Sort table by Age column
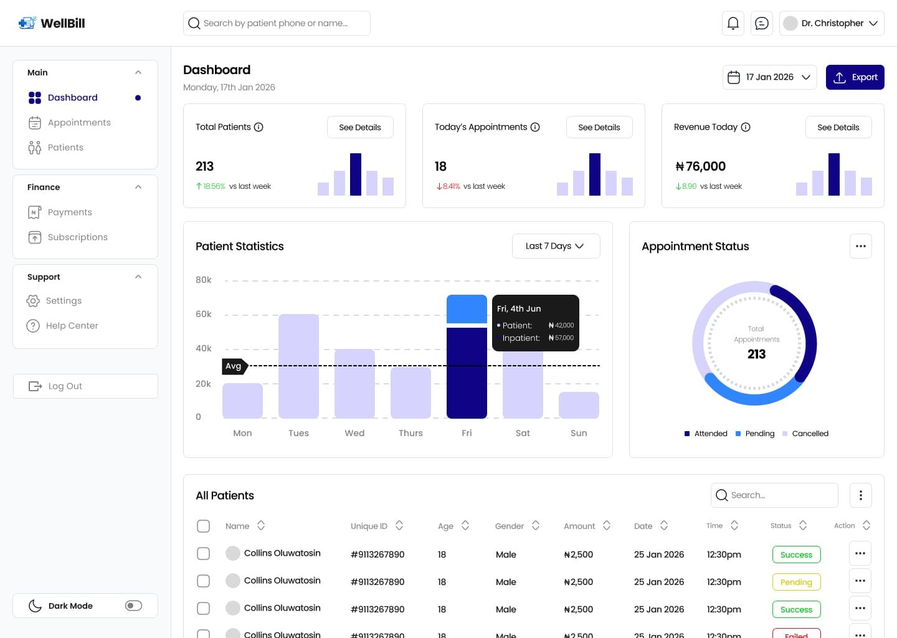Screen dimensions: 897x638 (465, 525)
